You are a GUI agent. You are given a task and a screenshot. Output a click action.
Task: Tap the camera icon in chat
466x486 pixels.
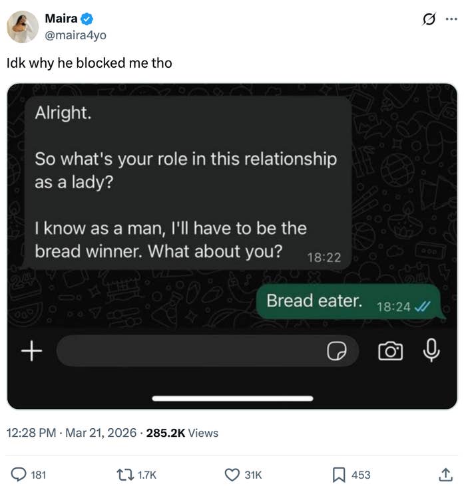click(390, 351)
